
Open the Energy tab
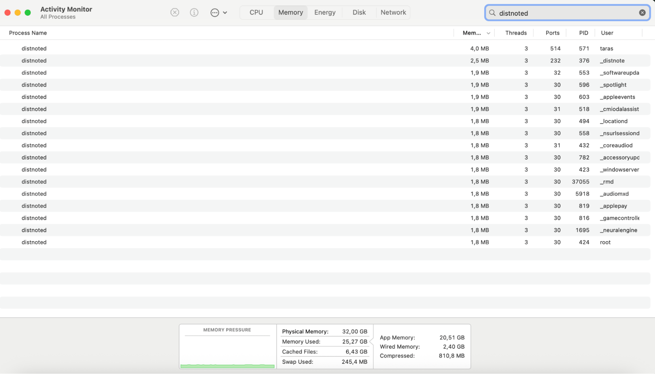pyautogui.click(x=324, y=12)
